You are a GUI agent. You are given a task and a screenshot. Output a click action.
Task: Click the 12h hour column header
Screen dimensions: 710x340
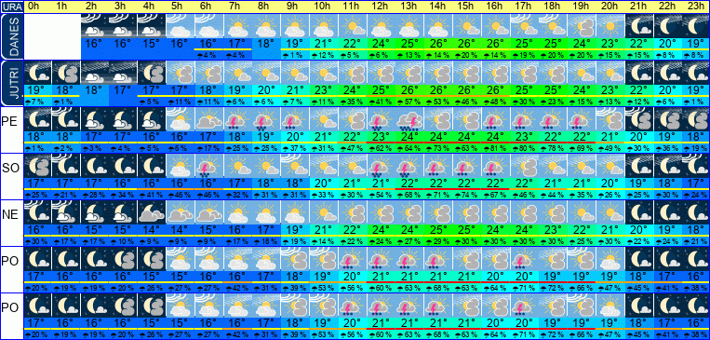click(x=381, y=7)
